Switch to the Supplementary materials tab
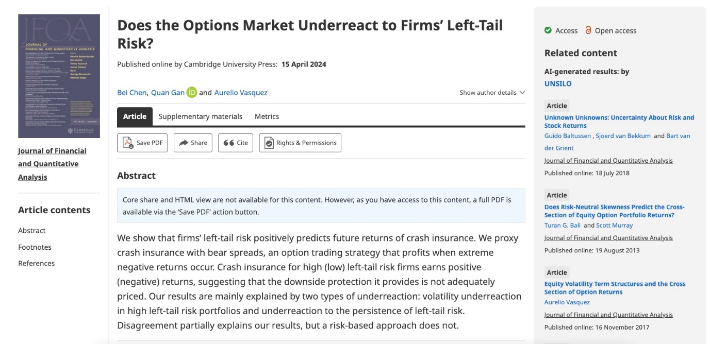The height and width of the screenshot is (344, 710). click(x=200, y=116)
